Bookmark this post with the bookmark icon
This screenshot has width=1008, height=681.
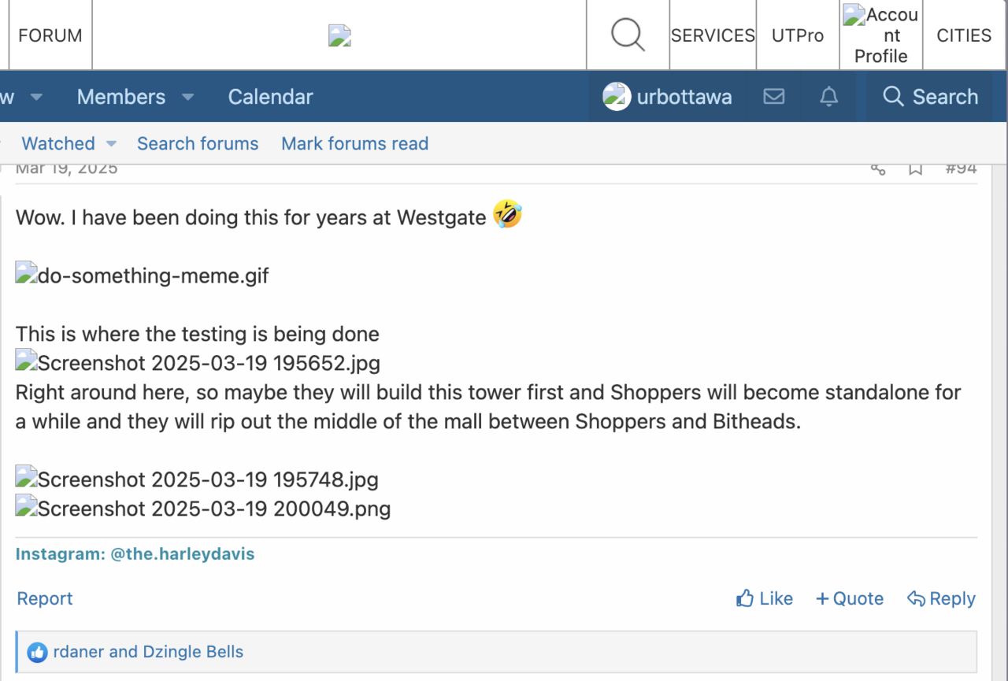(915, 168)
